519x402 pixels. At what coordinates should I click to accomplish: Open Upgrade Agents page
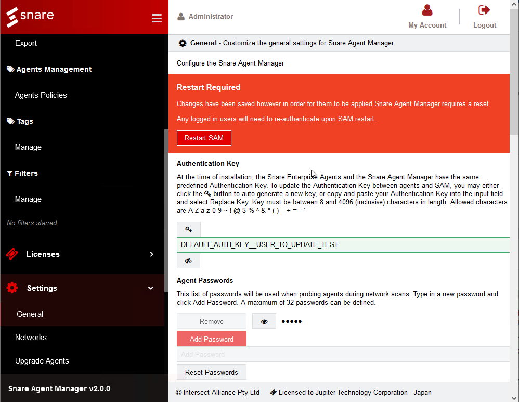click(x=42, y=361)
